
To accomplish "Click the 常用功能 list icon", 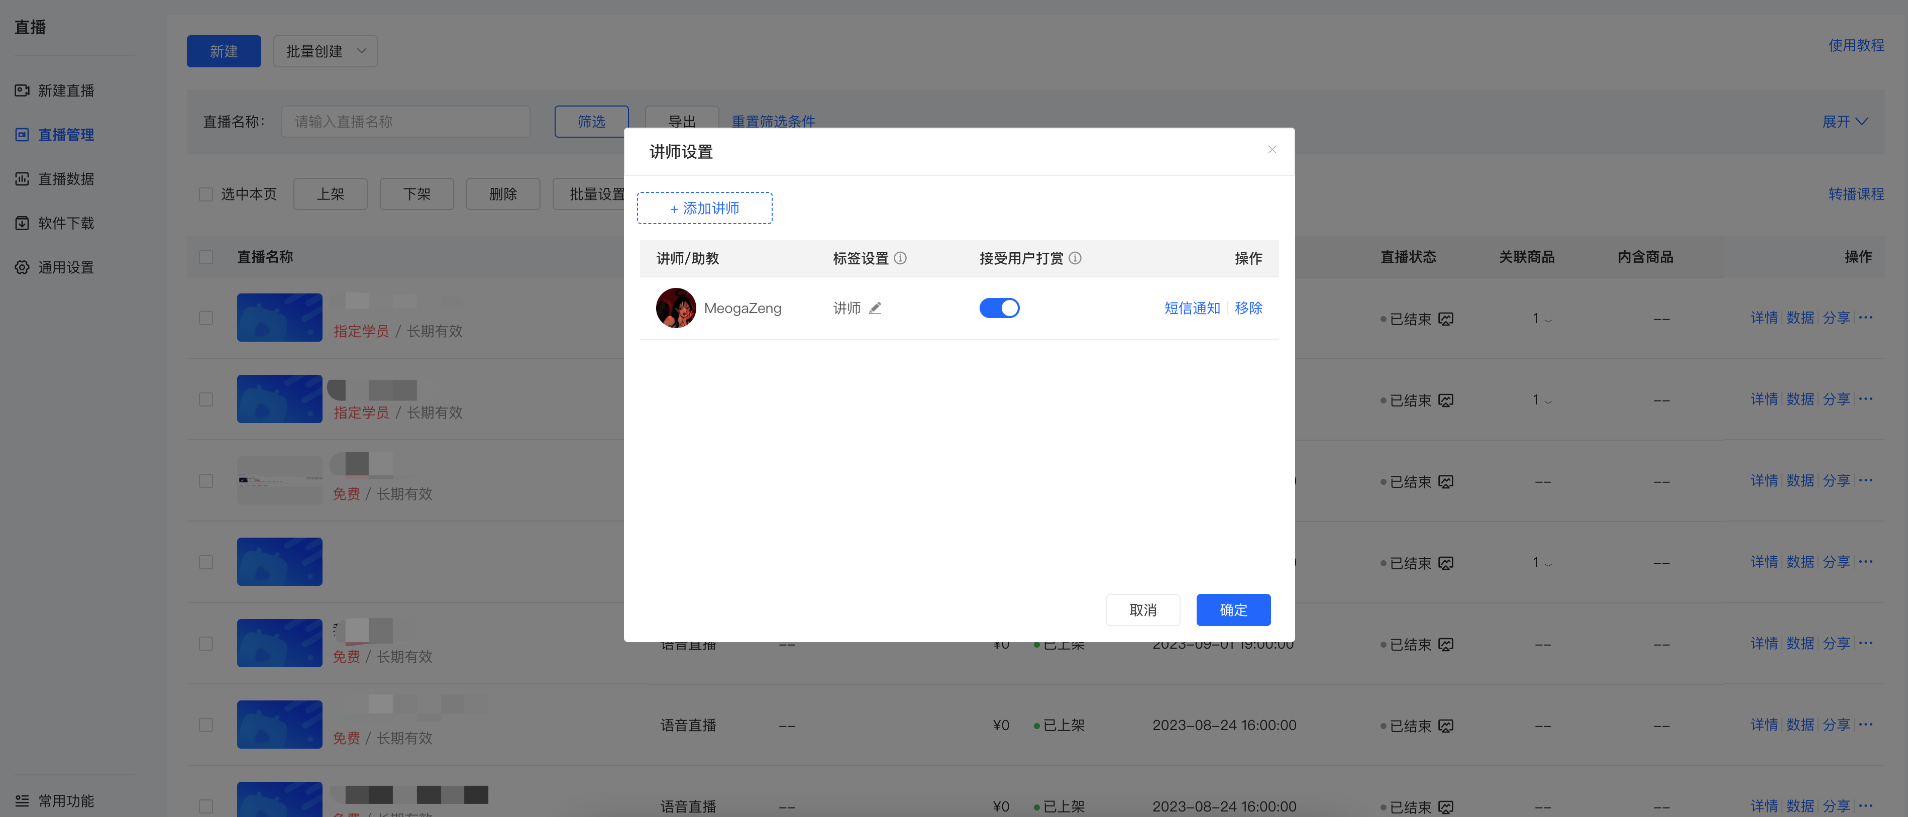I will 22,801.
